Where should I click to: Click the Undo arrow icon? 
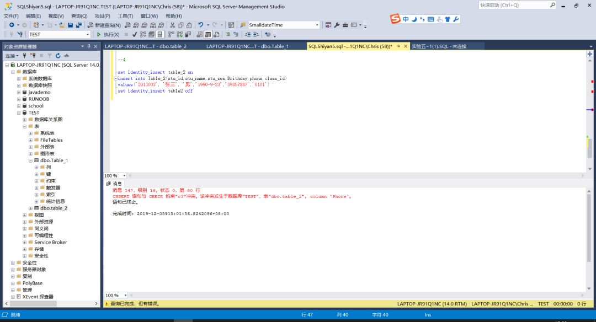tap(201, 25)
